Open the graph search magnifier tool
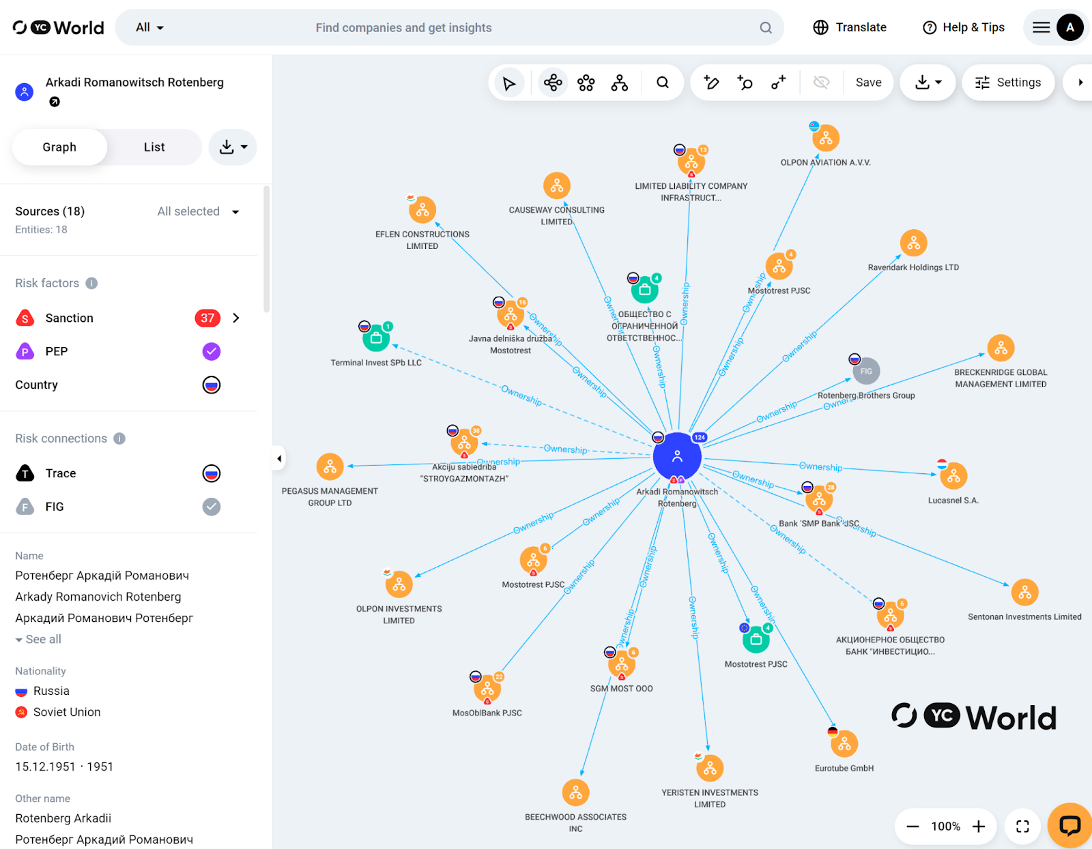Viewport: 1092px width, 849px height. 663,83
